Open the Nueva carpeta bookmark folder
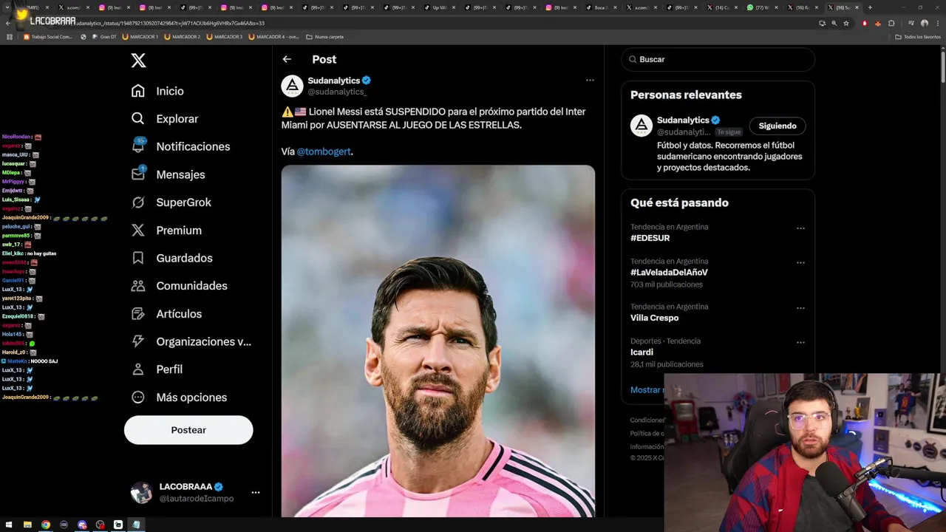946x532 pixels. (325, 37)
